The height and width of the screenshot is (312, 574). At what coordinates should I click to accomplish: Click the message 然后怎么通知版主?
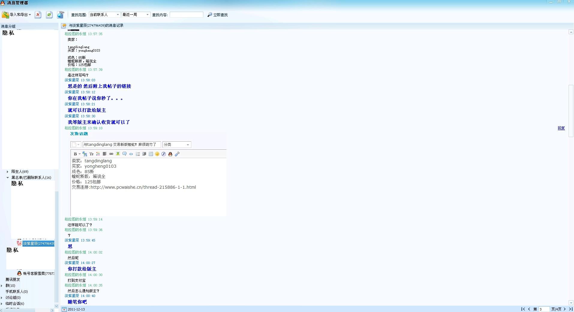(x=83, y=291)
